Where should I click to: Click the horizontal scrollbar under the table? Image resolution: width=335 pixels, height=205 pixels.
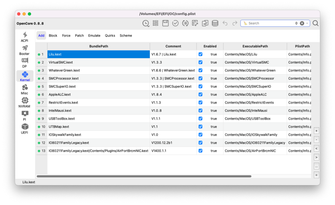[x=144, y=177]
